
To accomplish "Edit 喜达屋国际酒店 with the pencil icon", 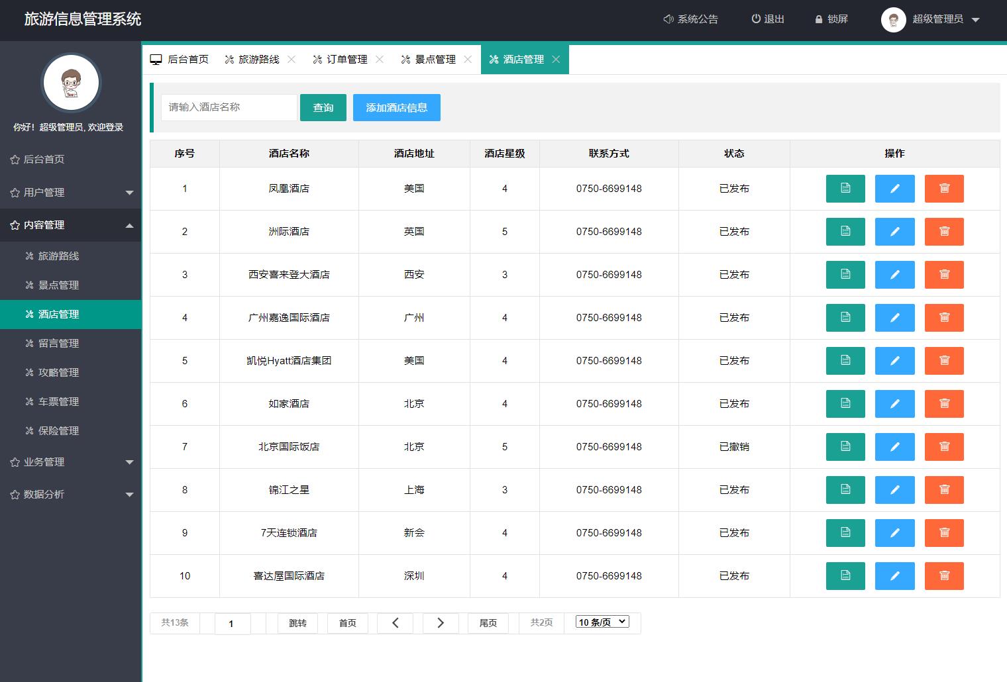I will [894, 576].
